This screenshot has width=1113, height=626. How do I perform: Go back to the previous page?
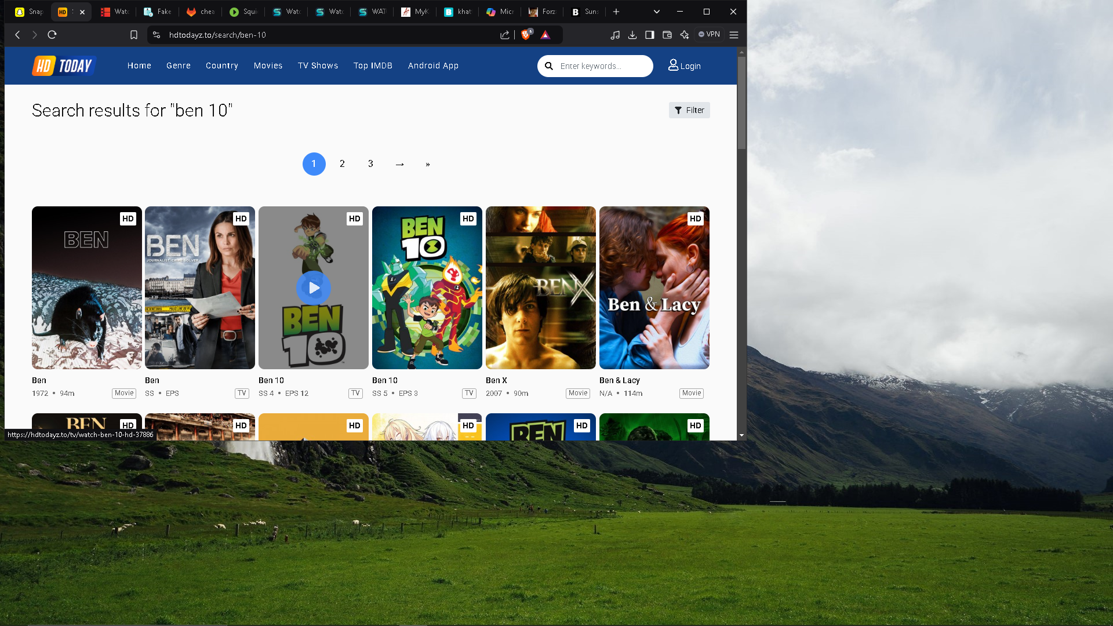tap(17, 35)
